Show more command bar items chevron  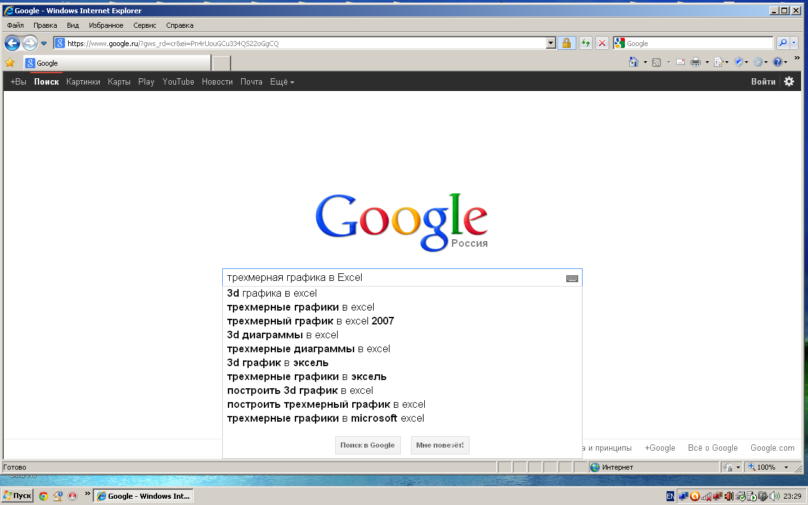pyautogui.click(x=797, y=58)
